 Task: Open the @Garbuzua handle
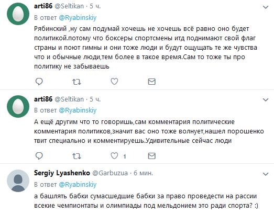tap(110, 173)
